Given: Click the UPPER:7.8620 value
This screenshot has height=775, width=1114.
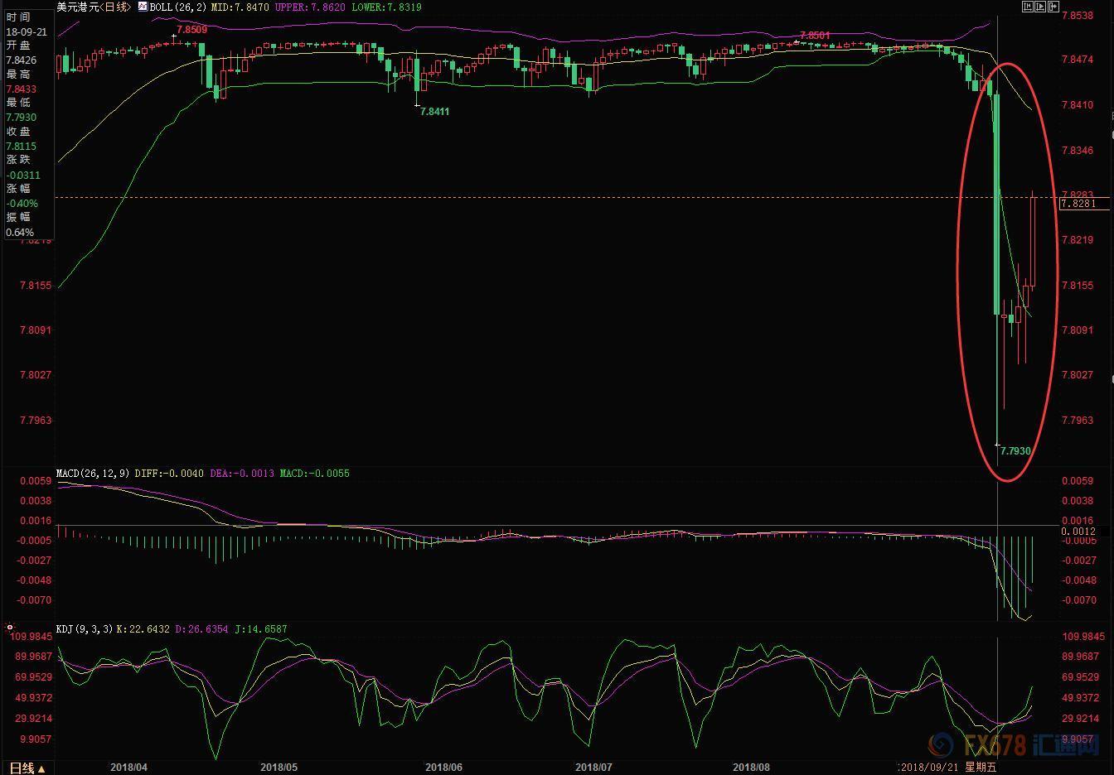Looking at the screenshot, I should [x=311, y=7].
